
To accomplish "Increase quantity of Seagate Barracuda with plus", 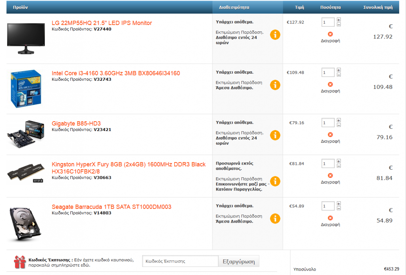I will [x=339, y=204].
